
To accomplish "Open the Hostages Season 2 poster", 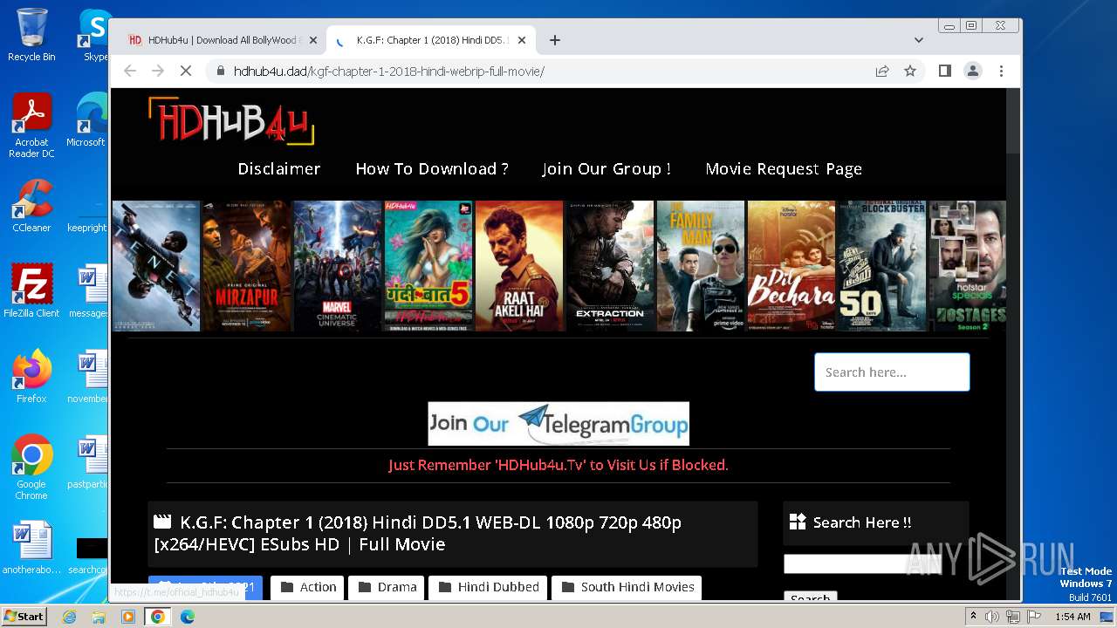I will point(967,266).
